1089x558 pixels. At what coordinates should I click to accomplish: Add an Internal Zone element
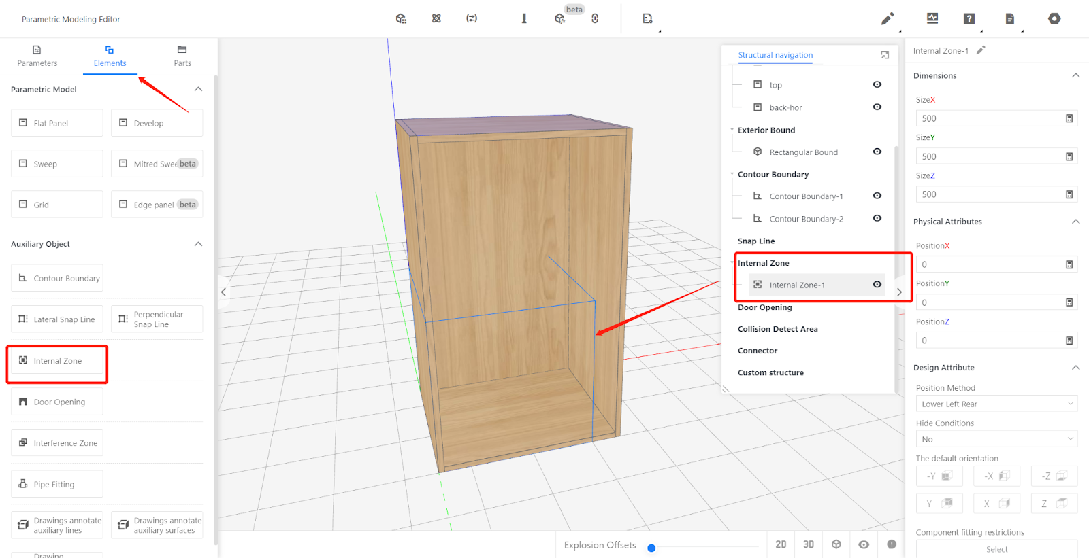57,361
